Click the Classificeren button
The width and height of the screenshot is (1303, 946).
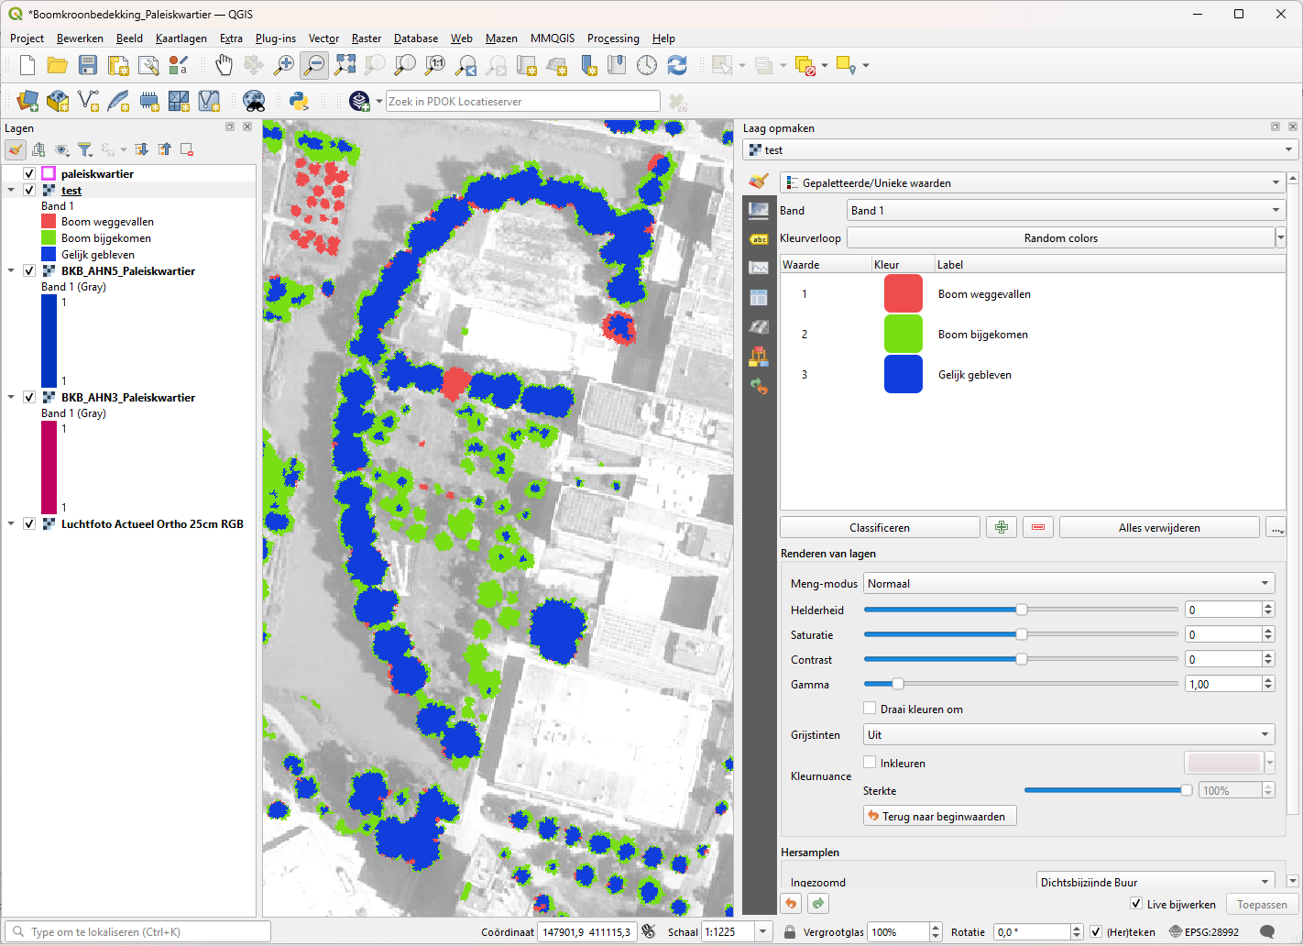tap(879, 528)
